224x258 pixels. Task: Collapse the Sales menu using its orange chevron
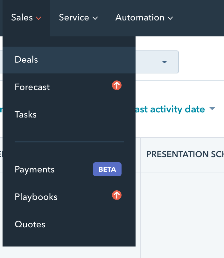[x=38, y=18]
